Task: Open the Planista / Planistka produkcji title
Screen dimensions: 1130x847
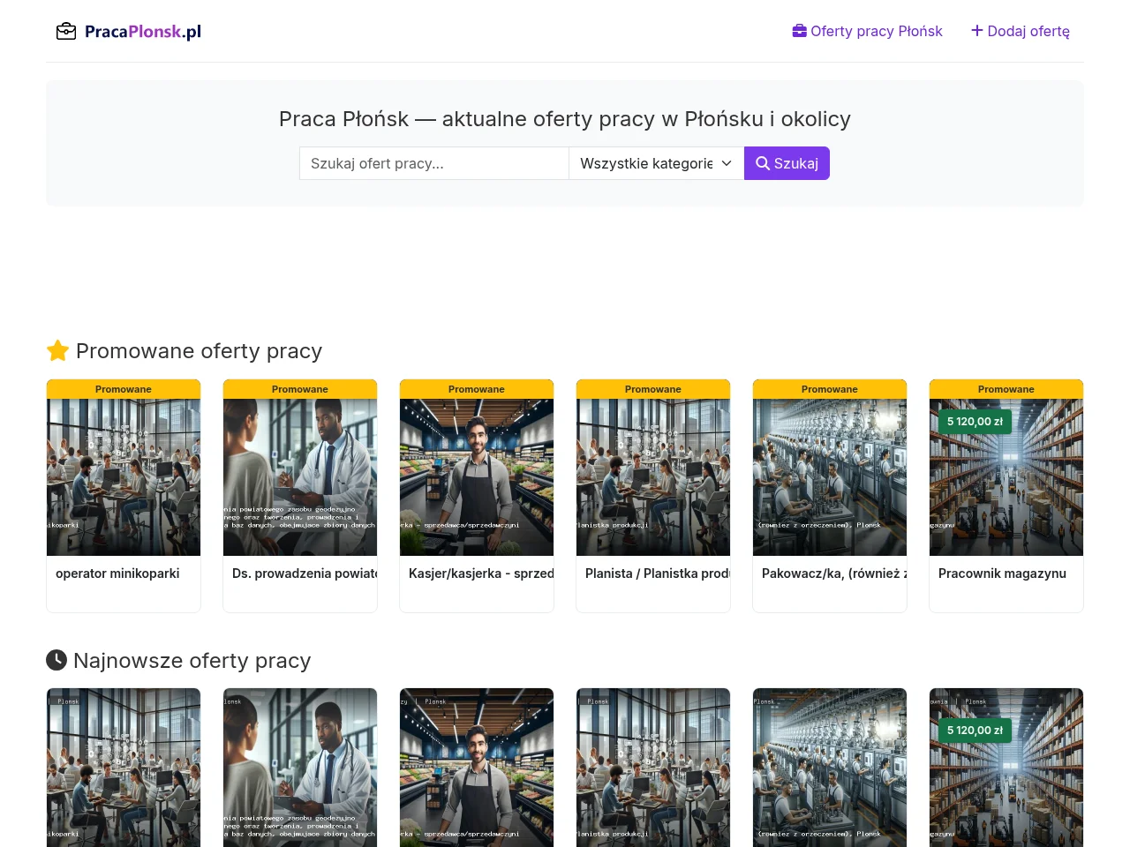Action: tap(658, 573)
